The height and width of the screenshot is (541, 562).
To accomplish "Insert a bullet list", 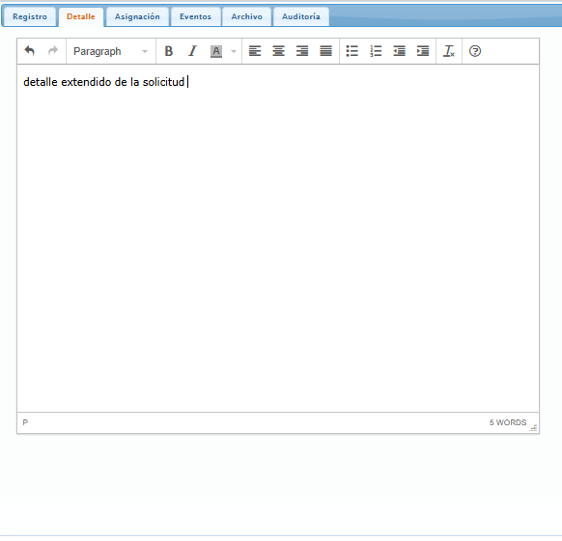I will click(351, 51).
